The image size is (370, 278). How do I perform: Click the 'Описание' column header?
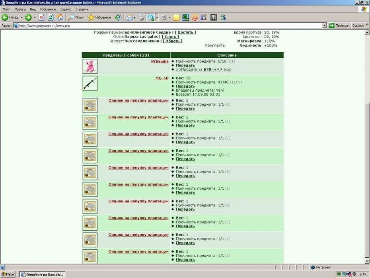(227, 55)
